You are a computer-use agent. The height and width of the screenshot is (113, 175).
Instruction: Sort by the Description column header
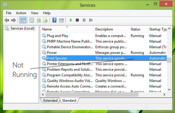click(x=111, y=29)
